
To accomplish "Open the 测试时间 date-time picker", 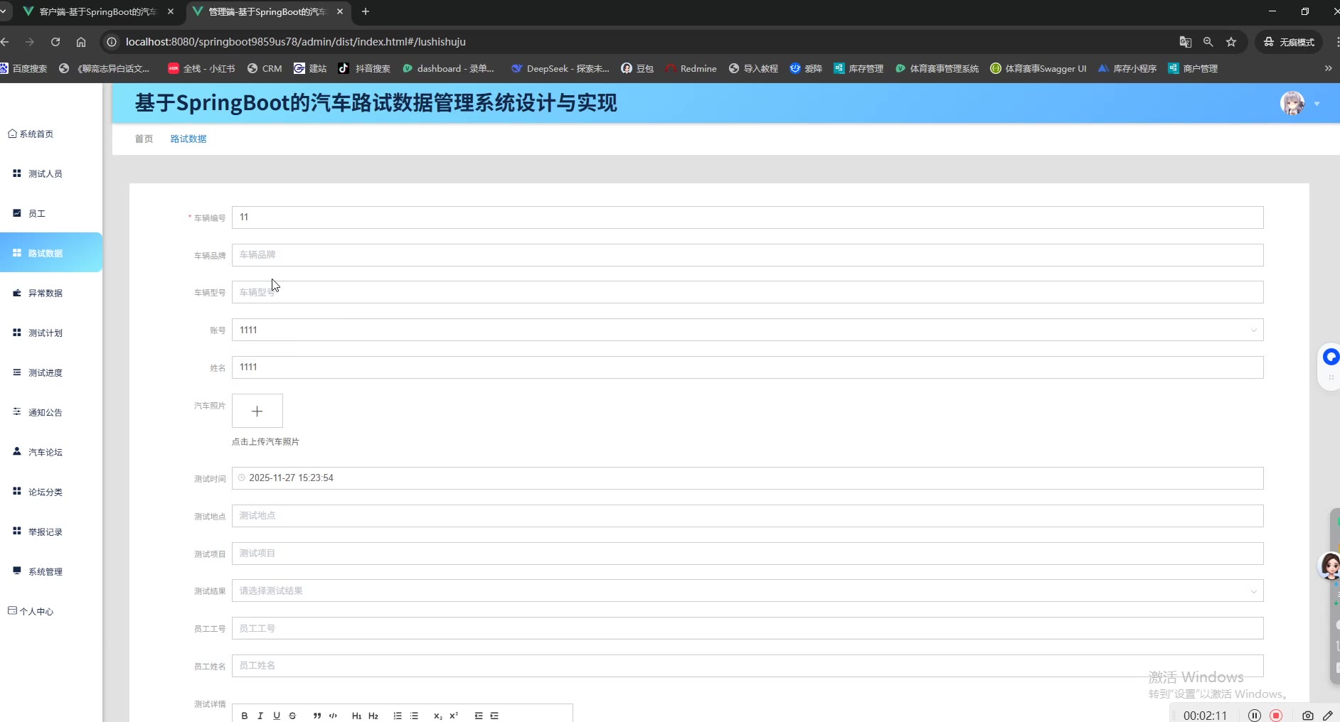I will [748, 478].
